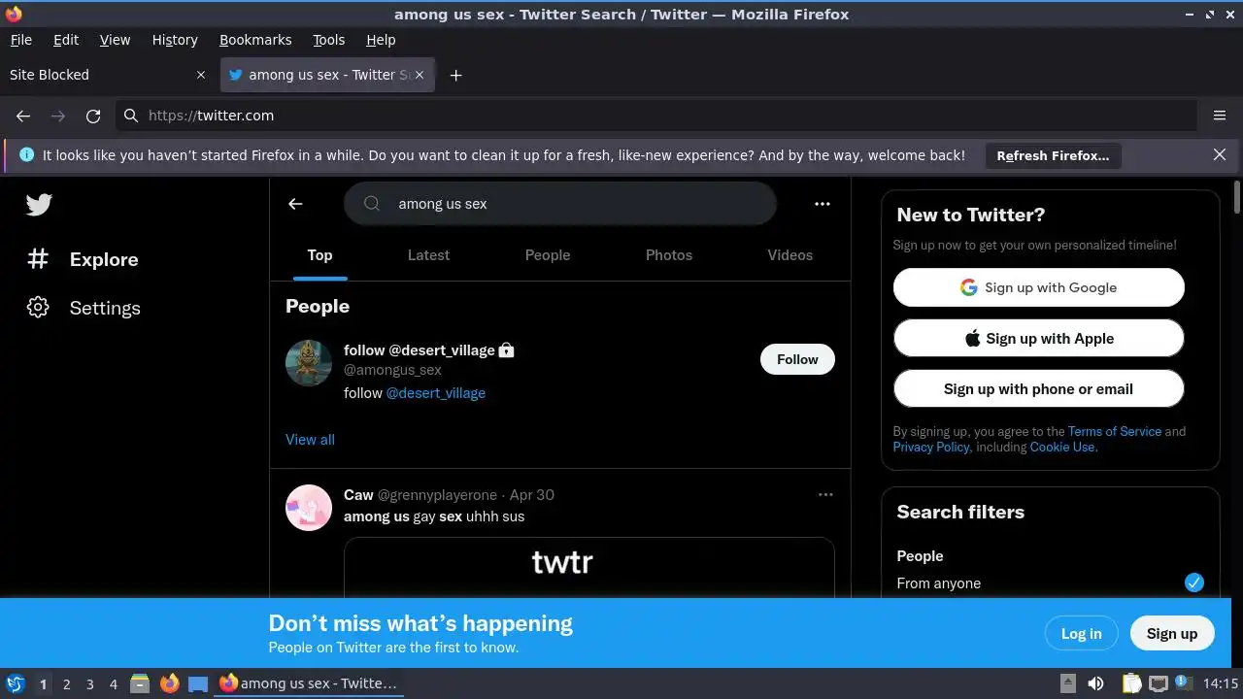The width and height of the screenshot is (1243, 699).
Task: Launch Firefox from the taskbar
Action: (169, 683)
